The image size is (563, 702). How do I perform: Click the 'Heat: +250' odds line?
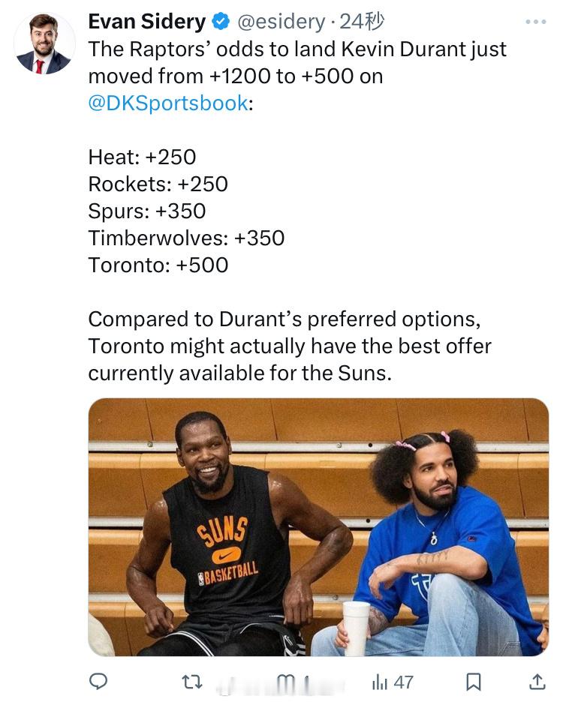click(x=142, y=157)
